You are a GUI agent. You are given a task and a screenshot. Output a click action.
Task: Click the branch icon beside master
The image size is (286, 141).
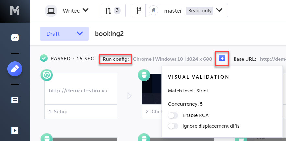click(139, 10)
